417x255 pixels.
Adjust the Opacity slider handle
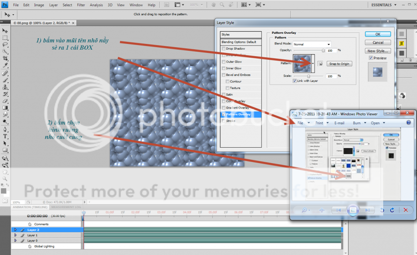click(x=324, y=50)
